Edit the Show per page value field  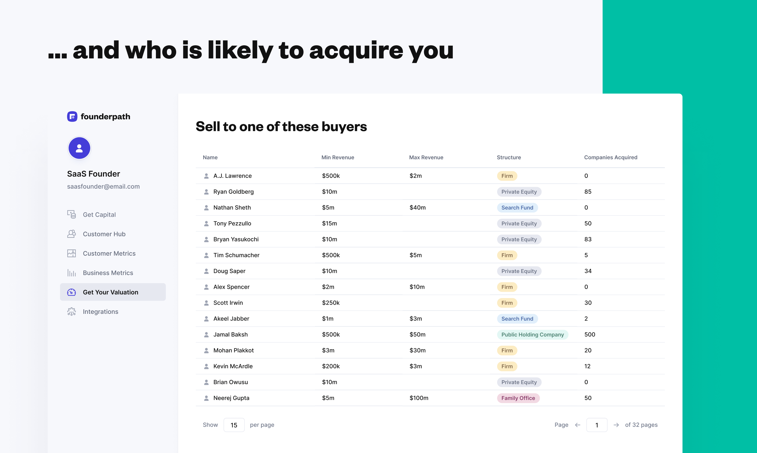click(234, 425)
